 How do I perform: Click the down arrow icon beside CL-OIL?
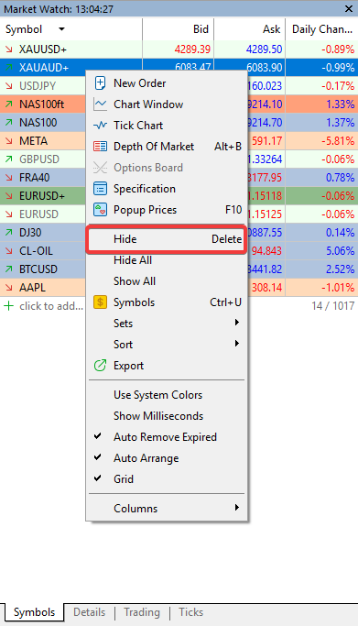(9, 251)
